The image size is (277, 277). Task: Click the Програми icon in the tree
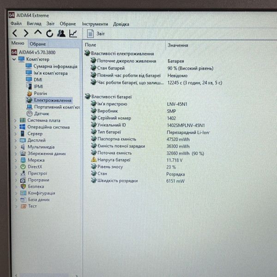point(23,180)
